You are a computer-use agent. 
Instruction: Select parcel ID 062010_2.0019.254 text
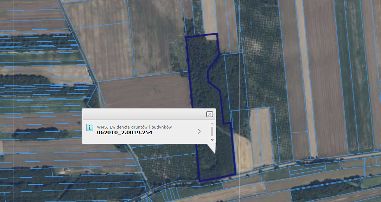click(x=124, y=133)
